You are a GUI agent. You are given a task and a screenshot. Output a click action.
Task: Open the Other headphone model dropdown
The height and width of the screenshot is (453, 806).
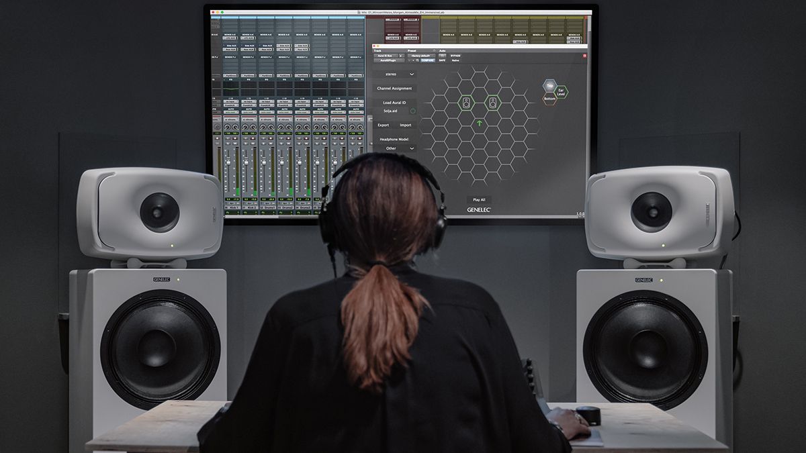point(398,148)
